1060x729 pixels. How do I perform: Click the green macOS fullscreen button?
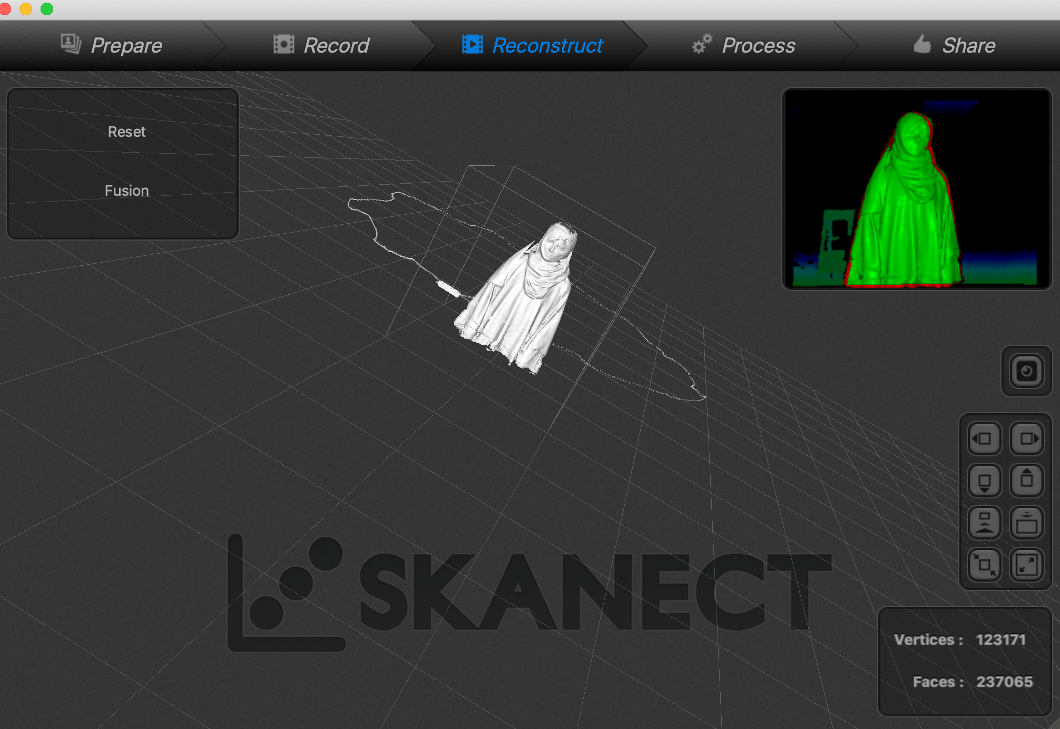point(47,9)
